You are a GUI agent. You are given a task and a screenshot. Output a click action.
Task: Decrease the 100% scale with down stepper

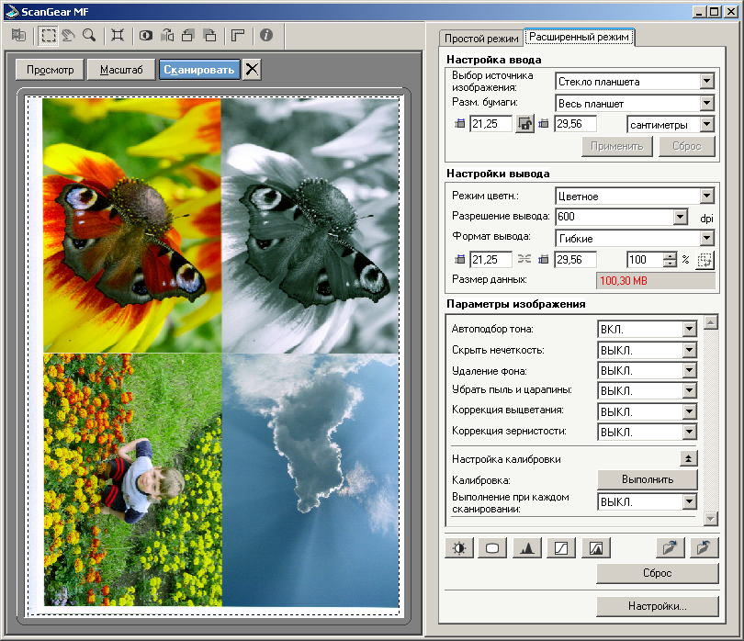[x=670, y=264]
